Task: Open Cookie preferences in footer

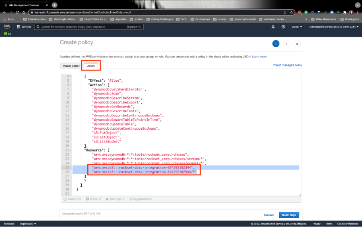Action: point(347,224)
